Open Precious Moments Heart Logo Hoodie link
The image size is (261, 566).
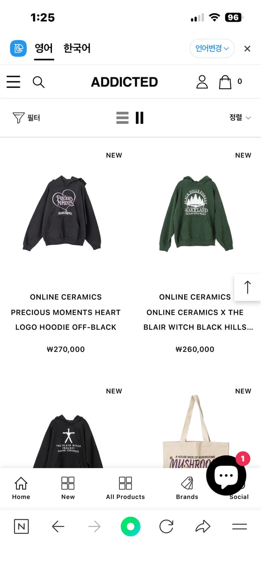[66, 320]
